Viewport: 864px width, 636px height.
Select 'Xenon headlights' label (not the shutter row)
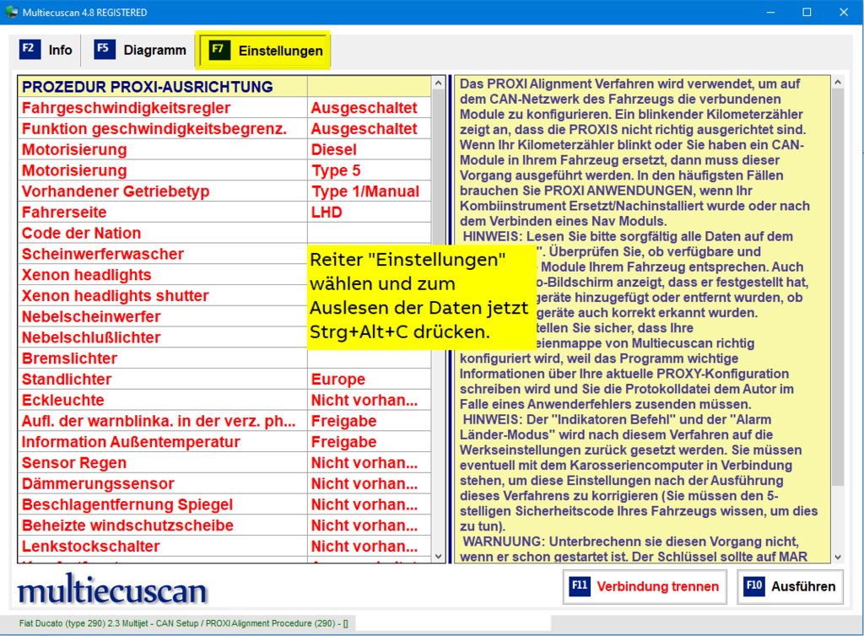click(x=87, y=275)
